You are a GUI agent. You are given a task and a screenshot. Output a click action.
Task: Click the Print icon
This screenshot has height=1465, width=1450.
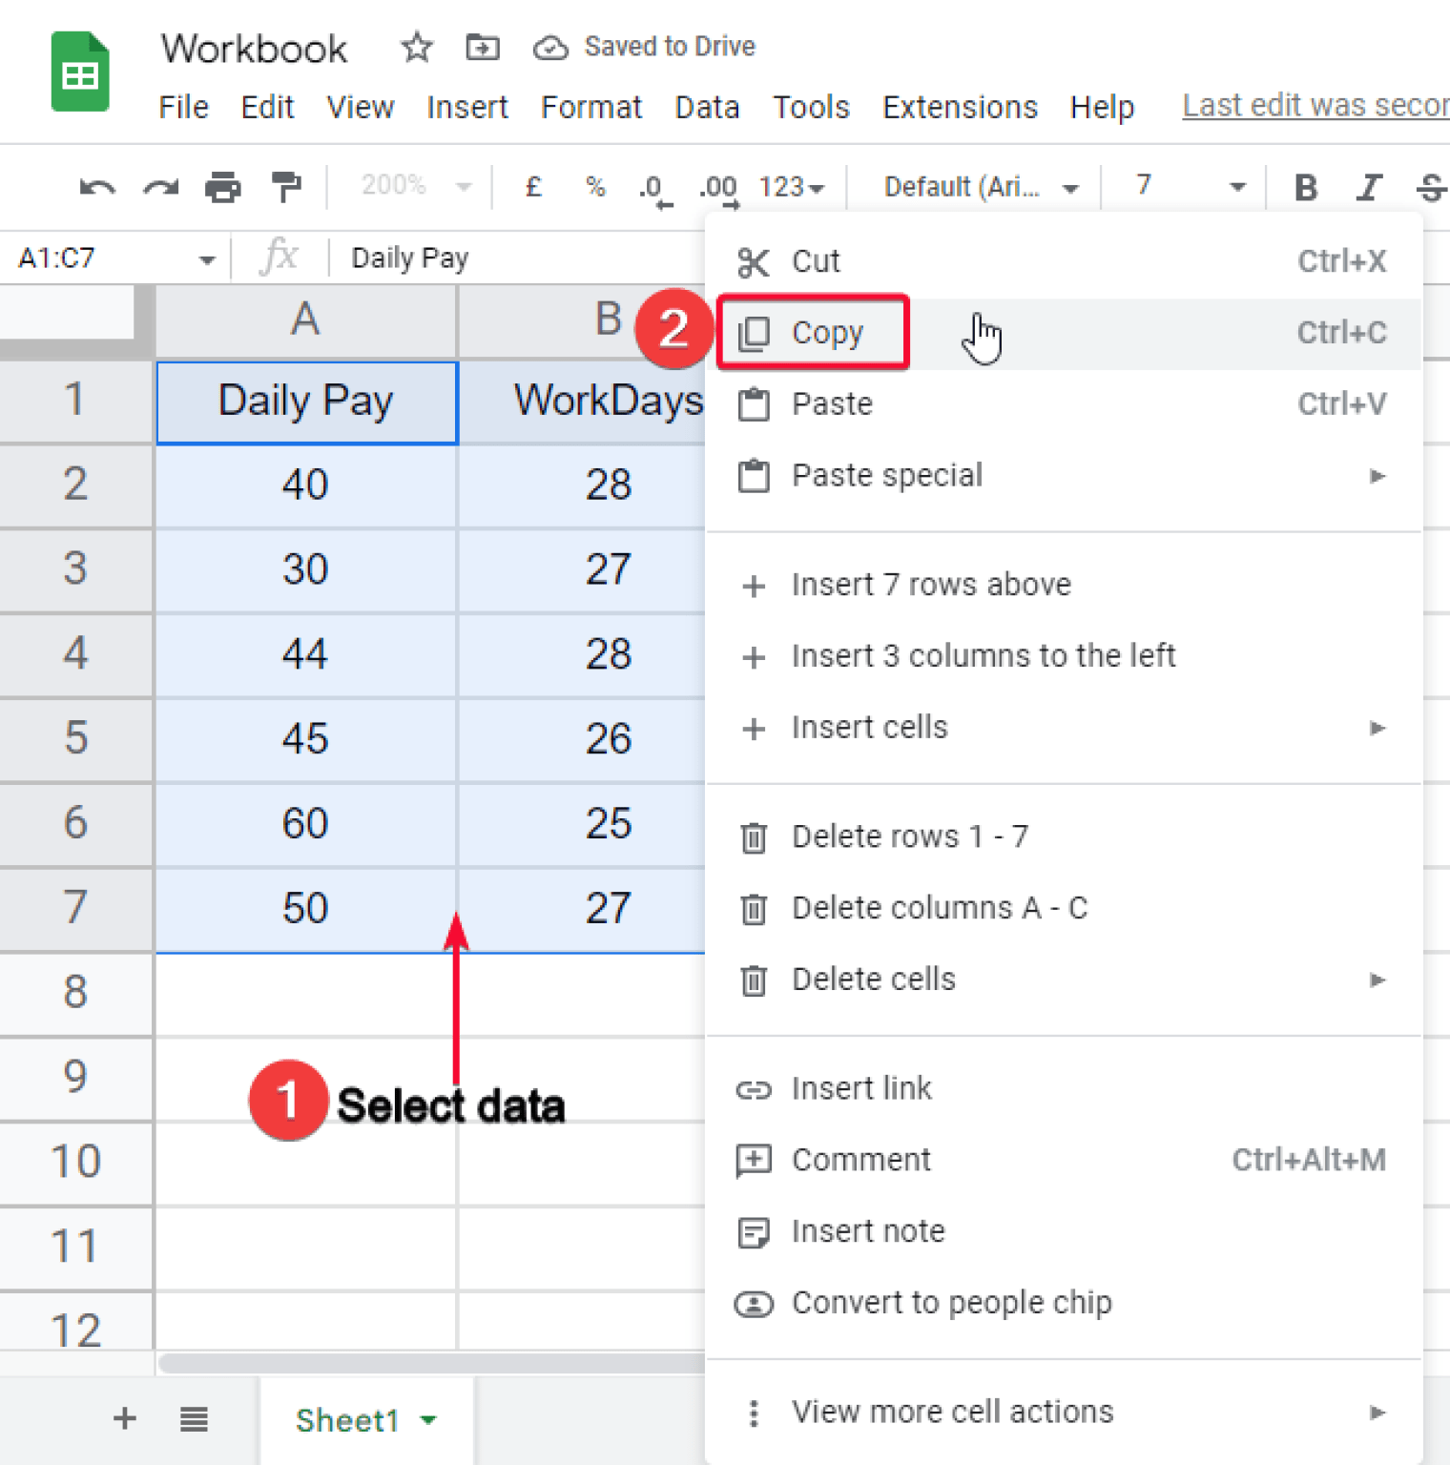(x=223, y=187)
